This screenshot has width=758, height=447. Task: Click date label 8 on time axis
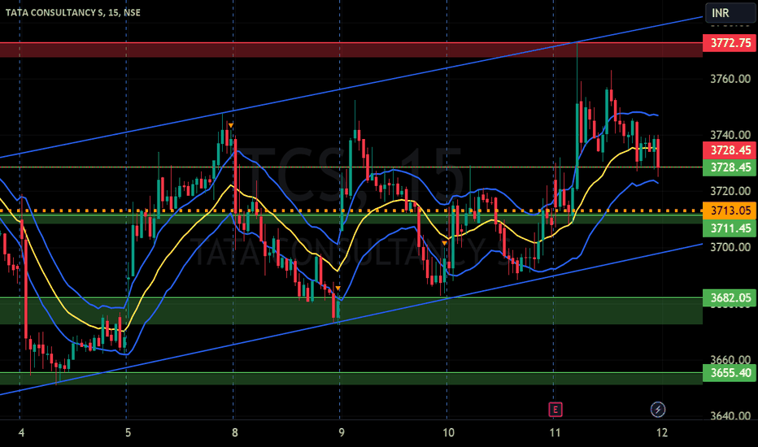pyautogui.click(x=234, y=432)
